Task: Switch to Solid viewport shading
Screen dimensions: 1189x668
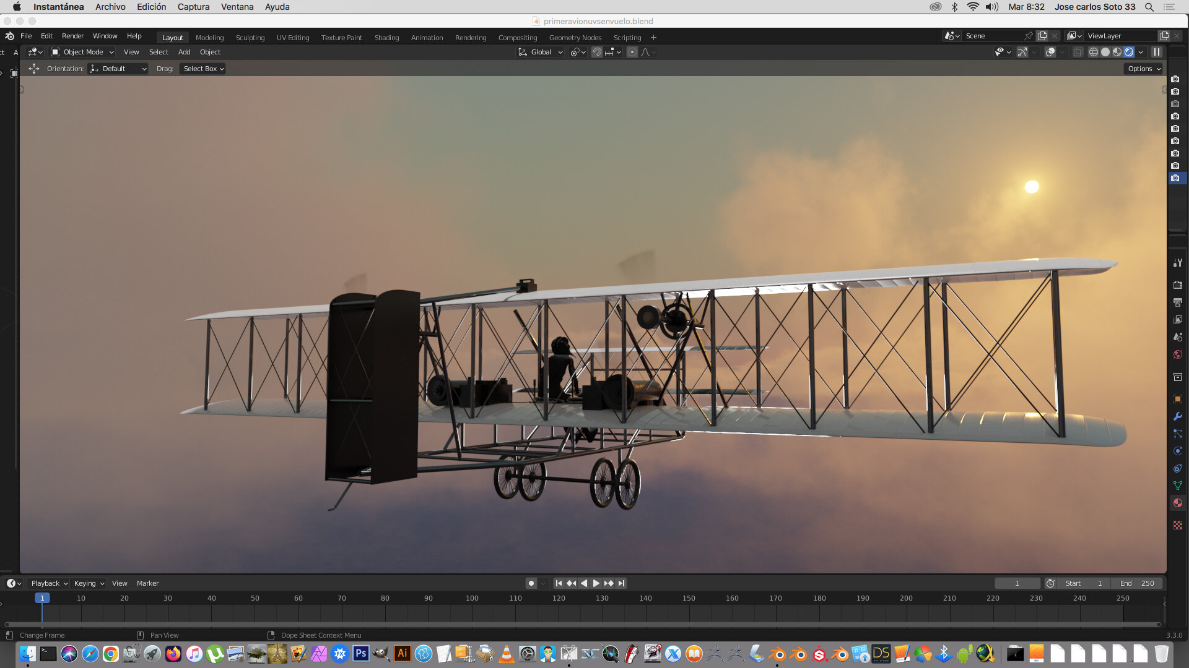Action: [1105, 52]
